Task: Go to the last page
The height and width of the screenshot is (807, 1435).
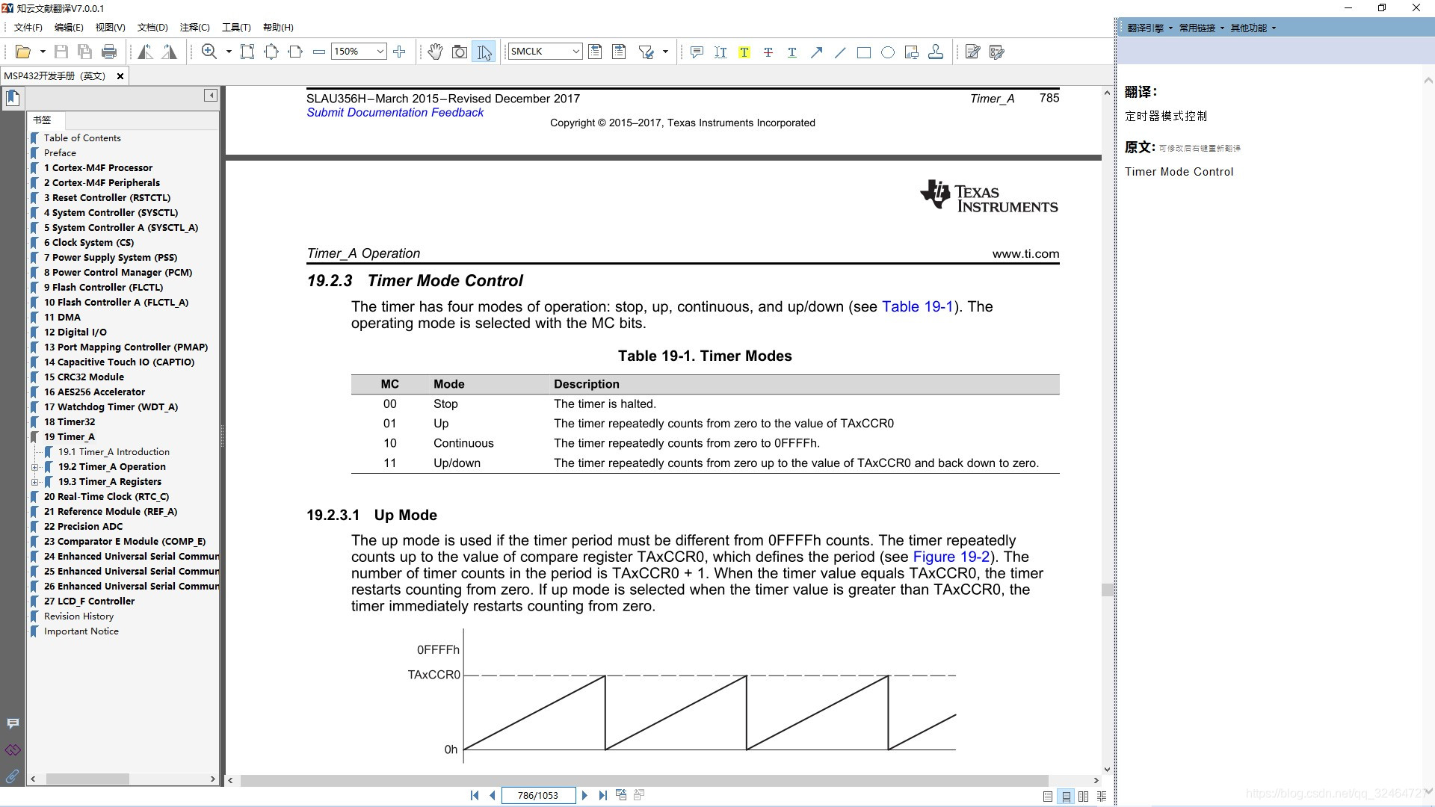Action: pyautogui.click(x=602, y=796)
